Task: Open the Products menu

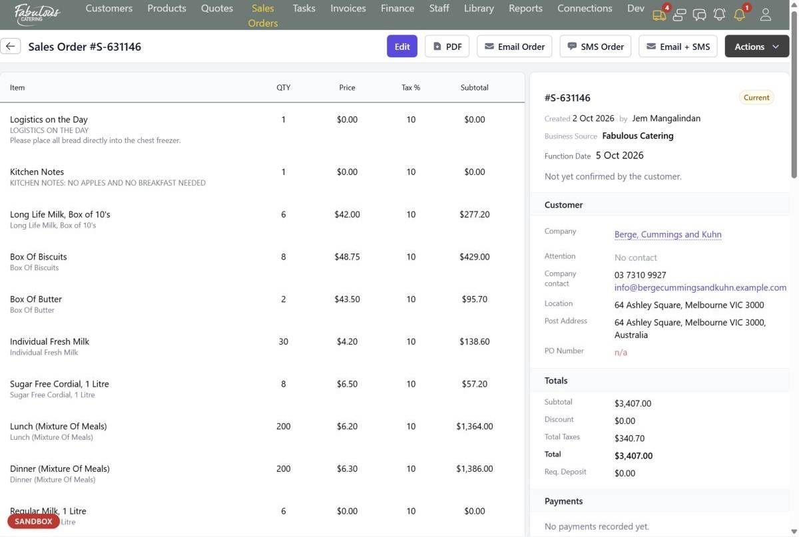Action: tap(166, 9)
